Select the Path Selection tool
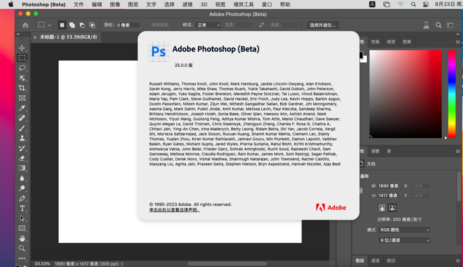 [x=22, y=218]
